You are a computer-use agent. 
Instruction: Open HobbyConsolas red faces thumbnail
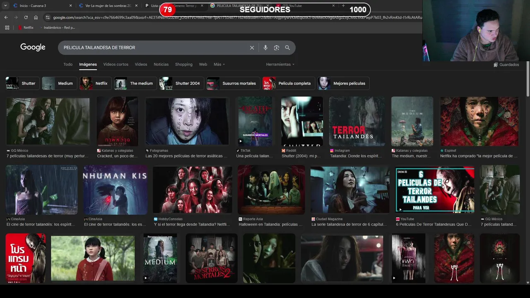[x=193, y=190]
